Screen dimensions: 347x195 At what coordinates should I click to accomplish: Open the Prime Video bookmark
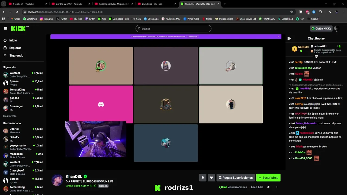pos(191,19)
